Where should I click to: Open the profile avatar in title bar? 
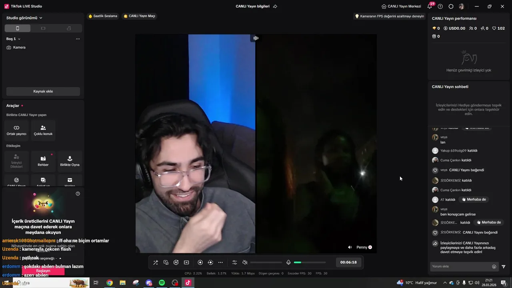[x=461, y=6]
